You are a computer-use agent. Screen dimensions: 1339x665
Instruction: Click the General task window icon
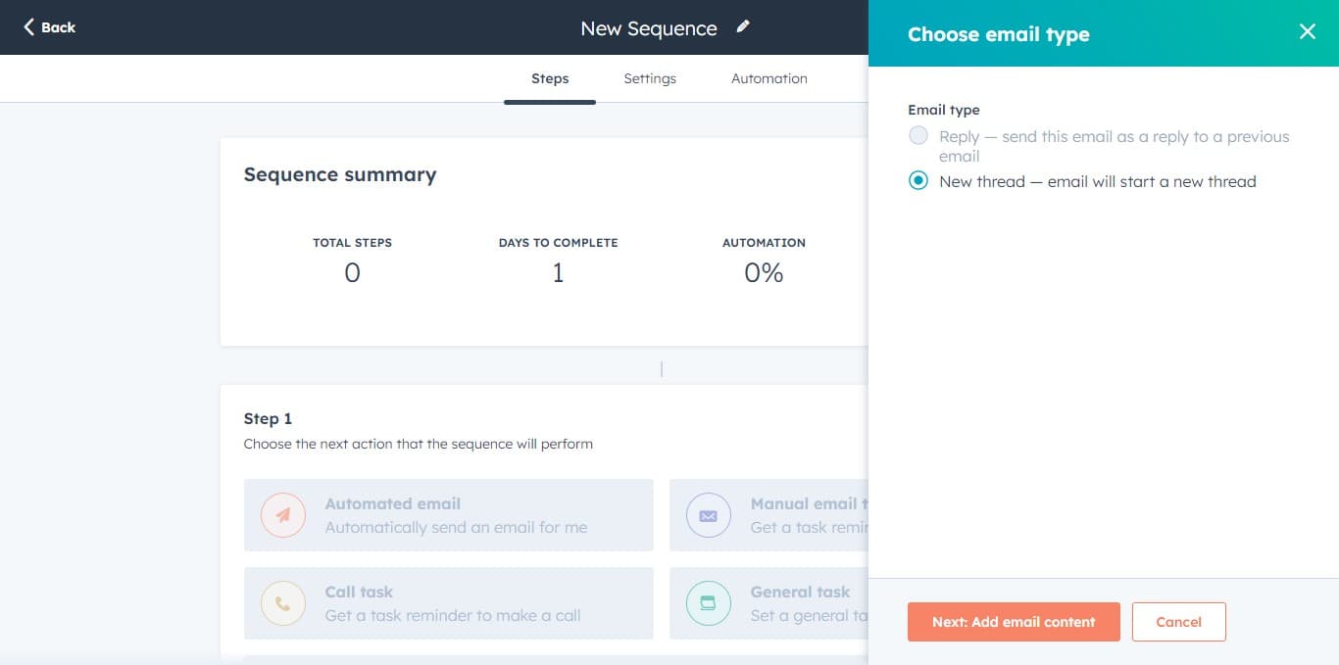coord(709,603)
